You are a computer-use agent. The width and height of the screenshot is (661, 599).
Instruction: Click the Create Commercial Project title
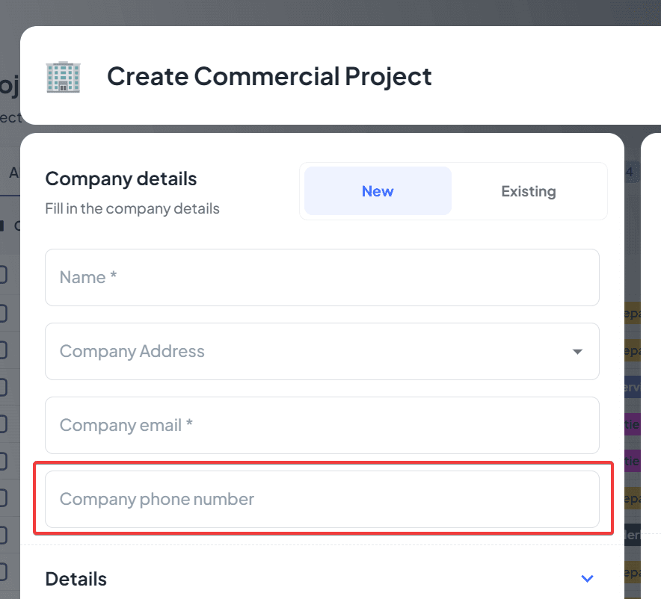pyautogui.click(x=269, y=76)
